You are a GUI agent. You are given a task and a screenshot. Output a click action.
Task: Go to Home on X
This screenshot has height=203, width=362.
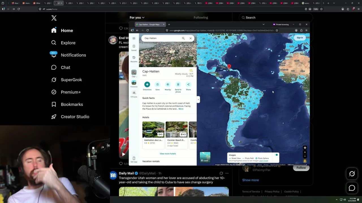click(x=62, y=30)
